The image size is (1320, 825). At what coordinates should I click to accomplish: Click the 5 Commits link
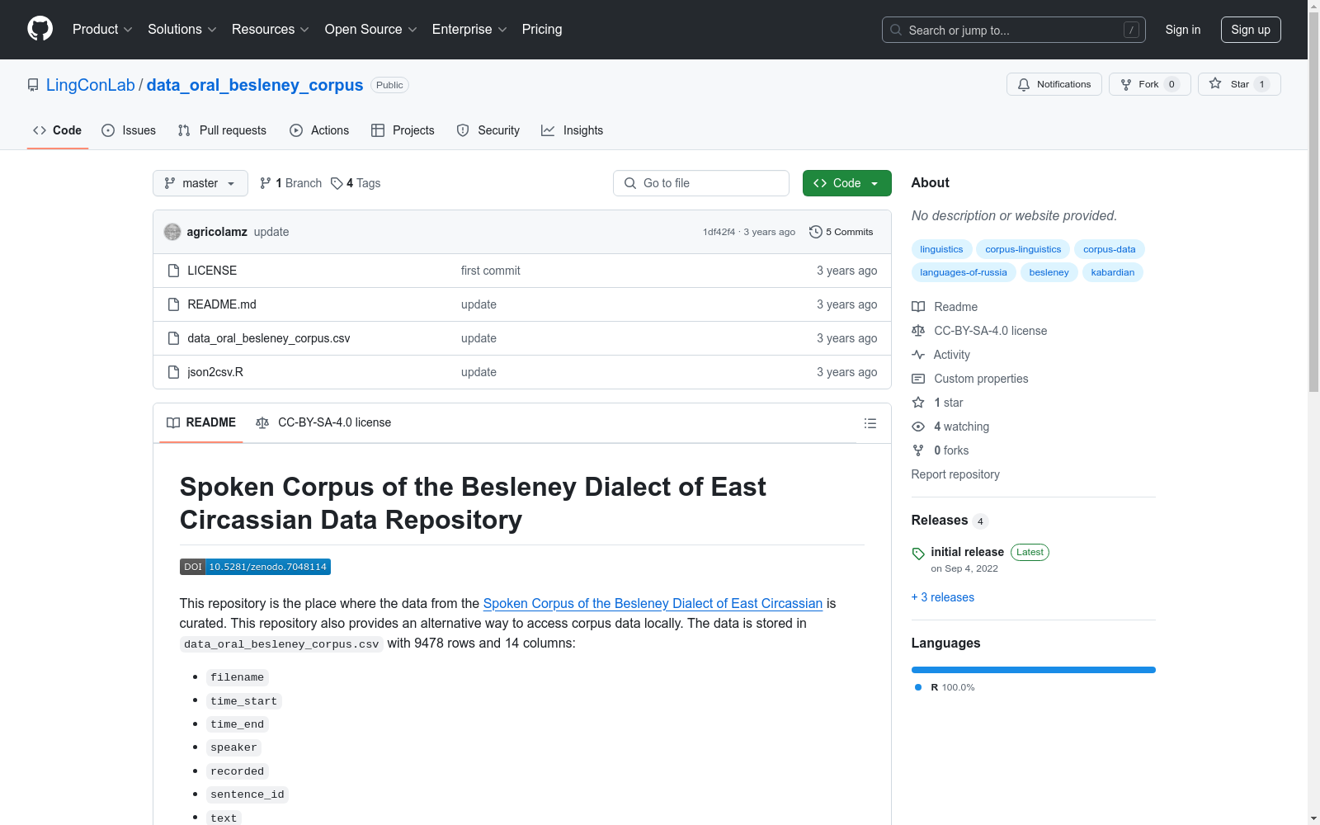841,232
